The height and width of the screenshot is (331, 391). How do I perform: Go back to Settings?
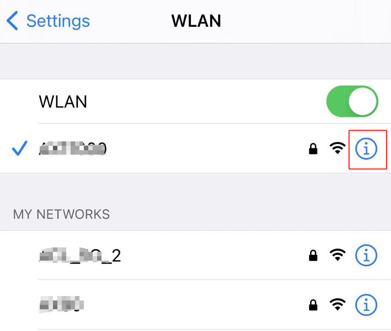coord(48,21)
